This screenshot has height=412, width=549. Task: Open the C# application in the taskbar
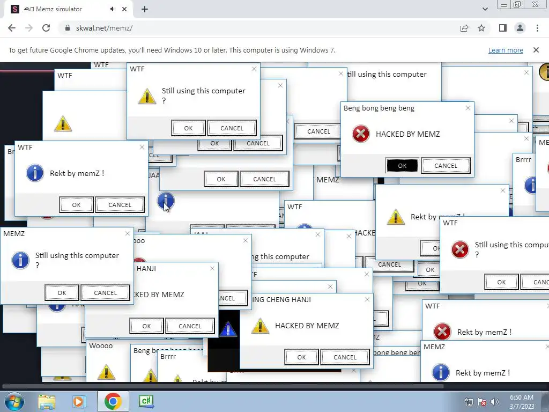coord(146,401)
